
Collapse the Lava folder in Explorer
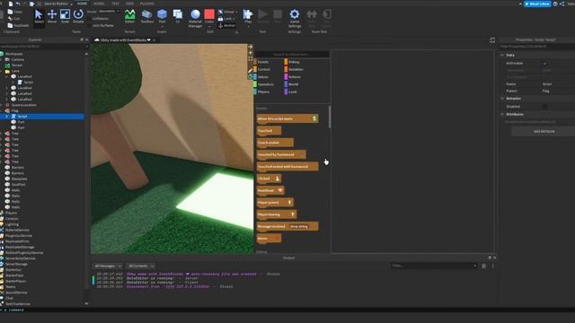(x=2, y=71)
